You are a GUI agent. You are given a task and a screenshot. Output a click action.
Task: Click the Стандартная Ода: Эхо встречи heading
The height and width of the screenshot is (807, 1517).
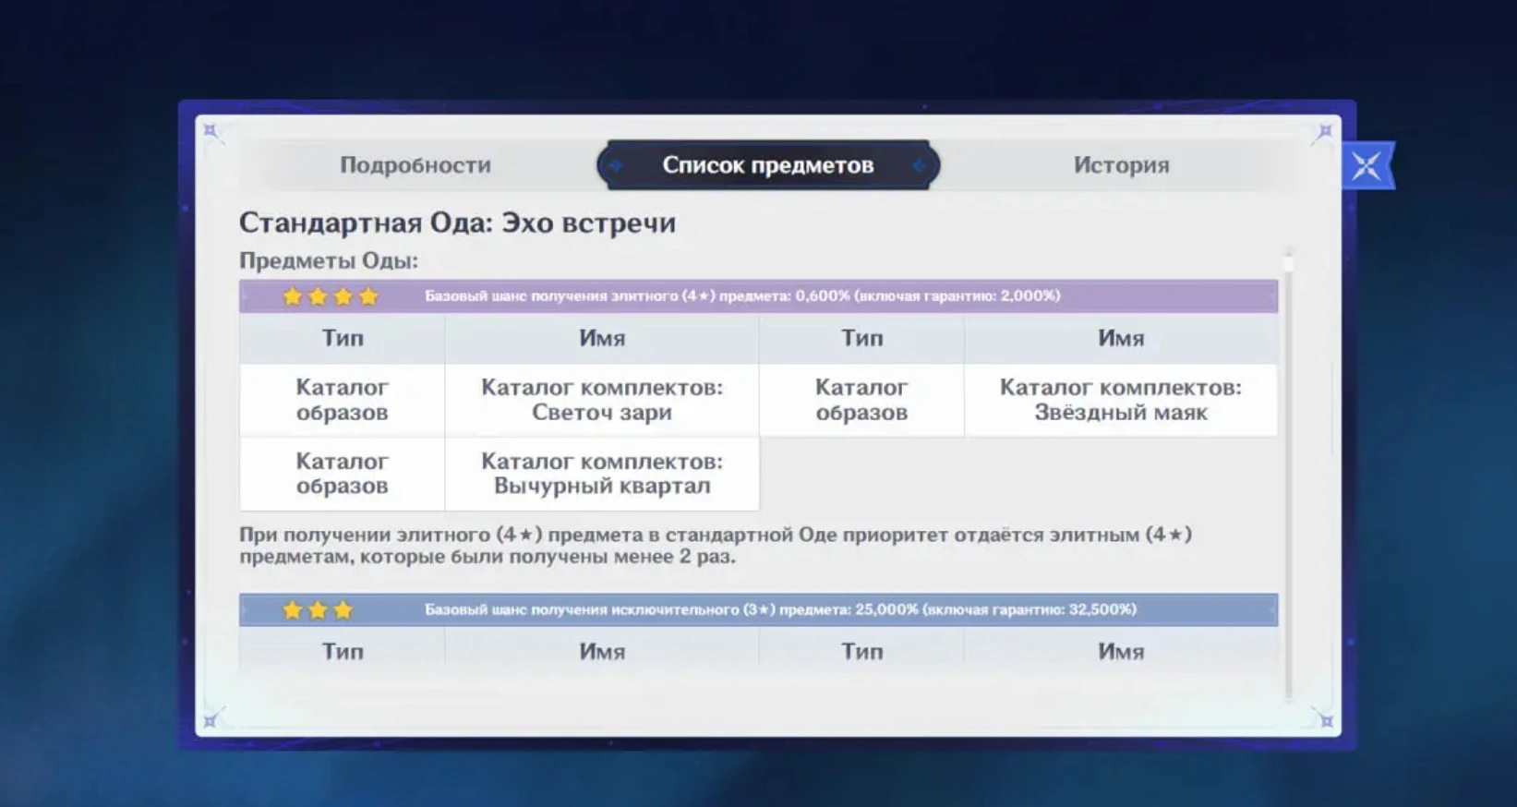457,223
